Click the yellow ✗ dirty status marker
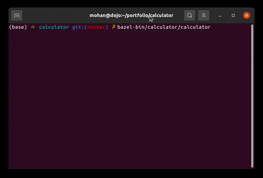Screen dimensions: 263x178 pyautogui.click(x=114, y=27)
